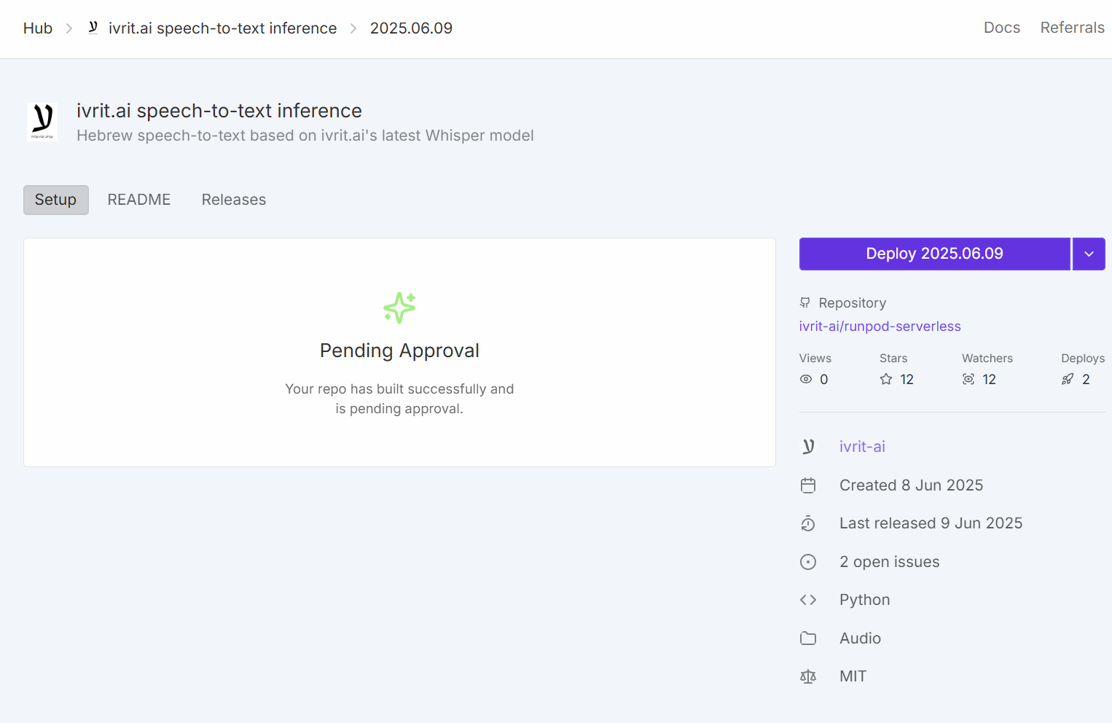1112x723 pixels.
Task: Click the folder icon beside Audio
Action: coord(808,638)
